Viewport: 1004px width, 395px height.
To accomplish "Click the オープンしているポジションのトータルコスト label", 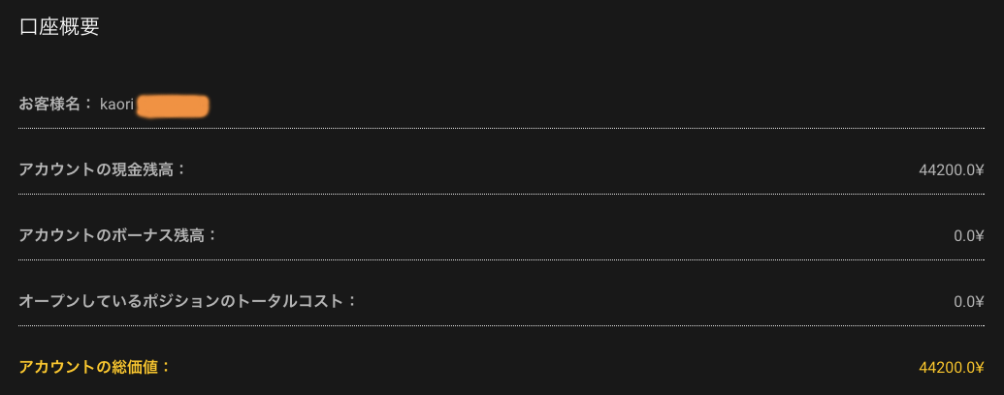I will [x=188, y=301].
